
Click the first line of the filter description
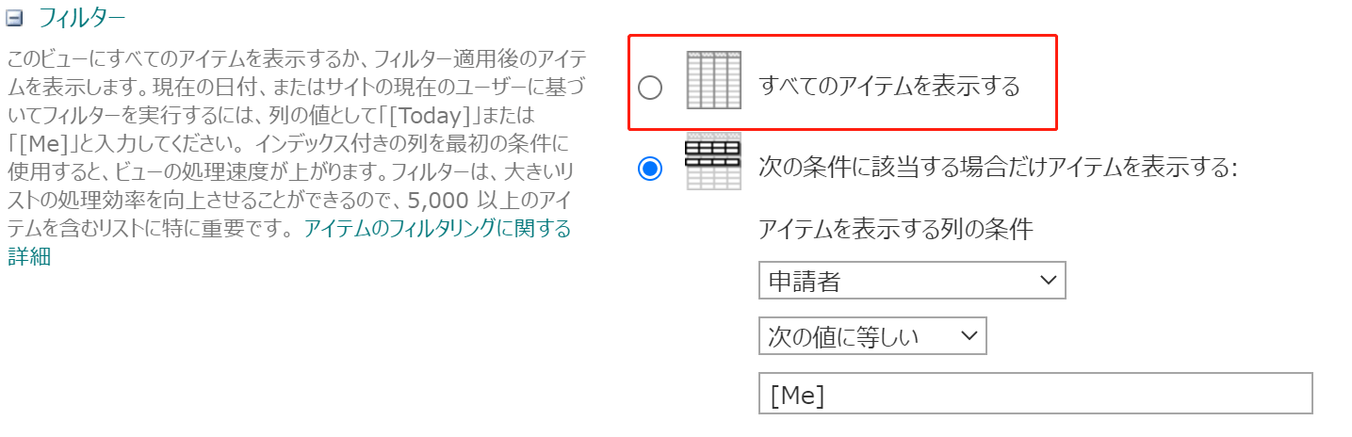285,59
